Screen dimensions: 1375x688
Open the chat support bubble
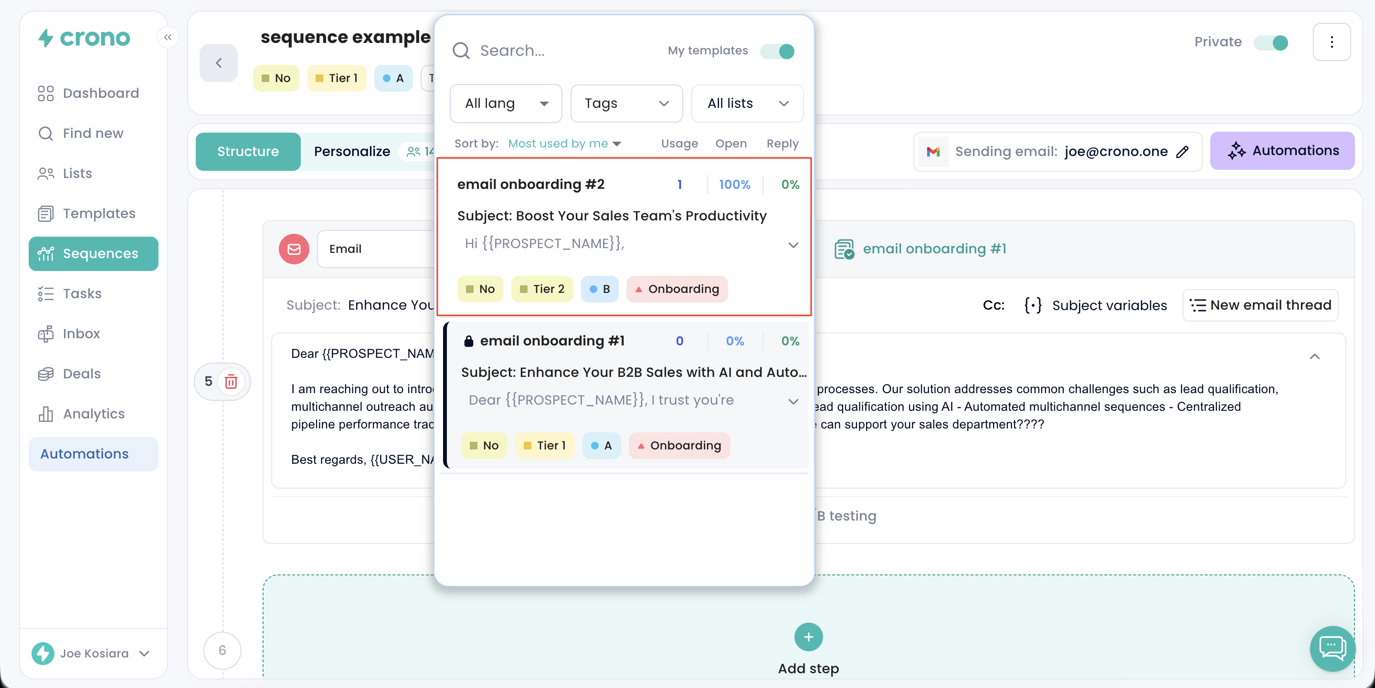click(x=1333, y=648)
